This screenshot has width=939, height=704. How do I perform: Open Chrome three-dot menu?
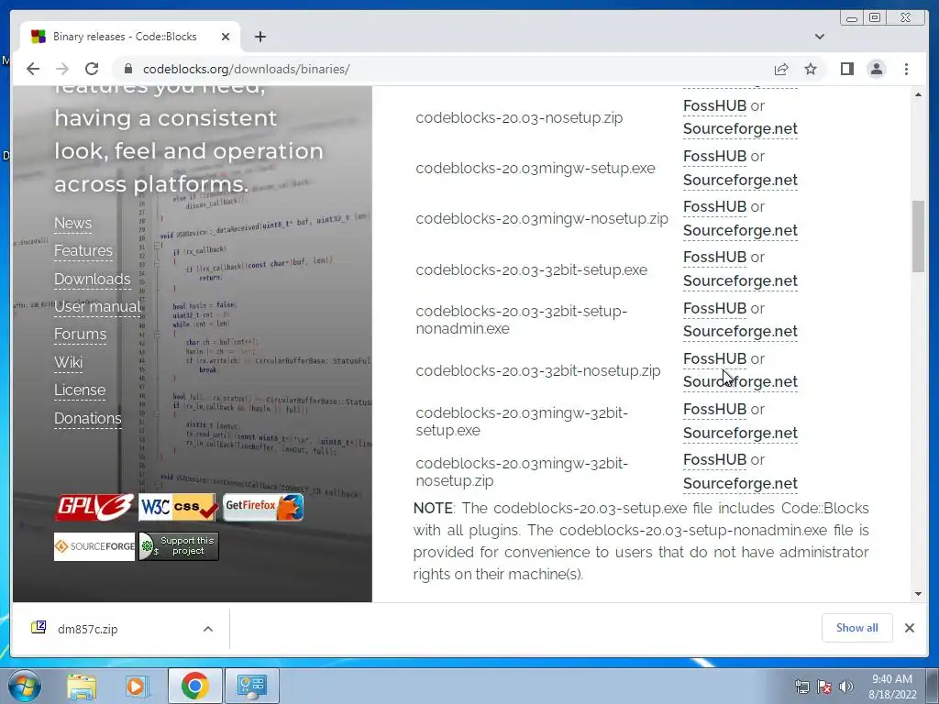[x=906, y=69]
